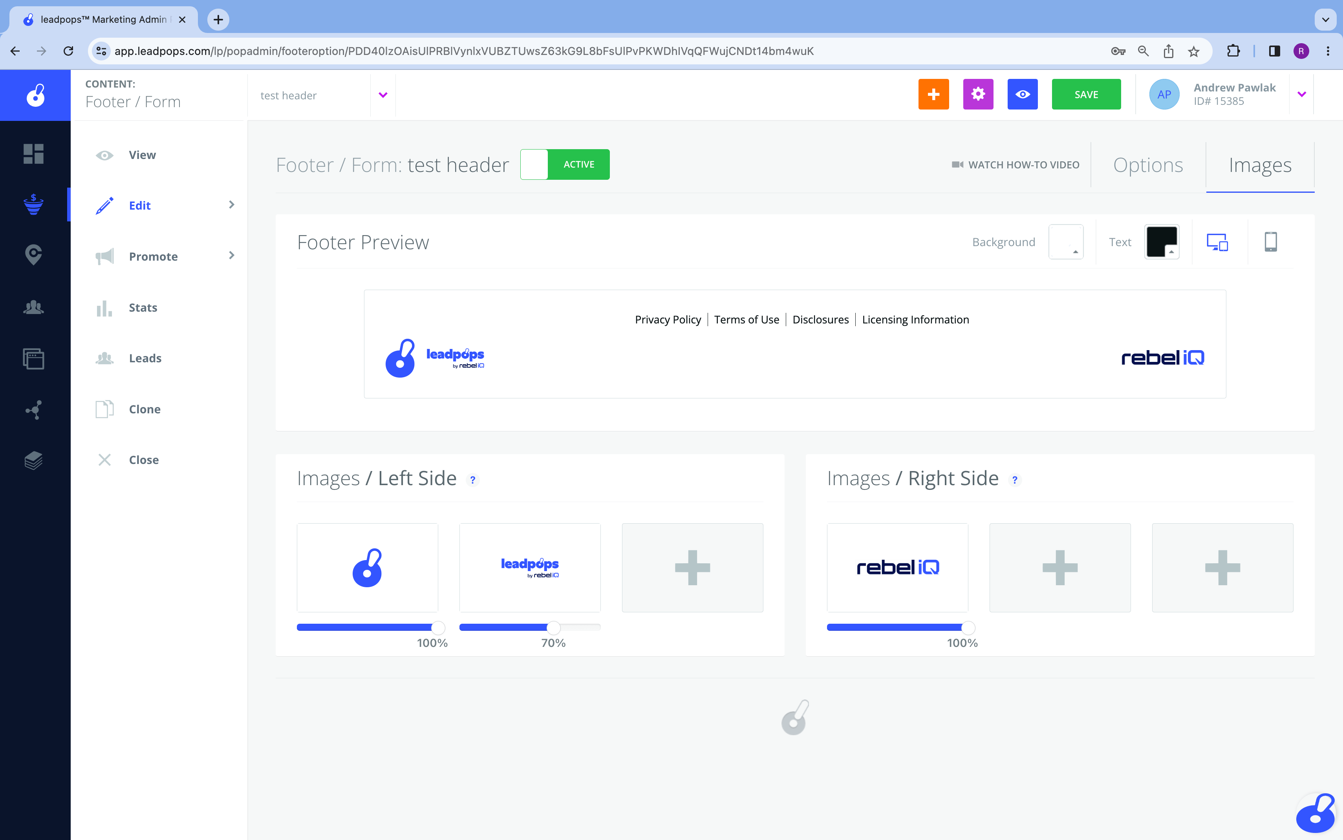Open browser extensions puzzle icon

click(x=1233, y=51)
